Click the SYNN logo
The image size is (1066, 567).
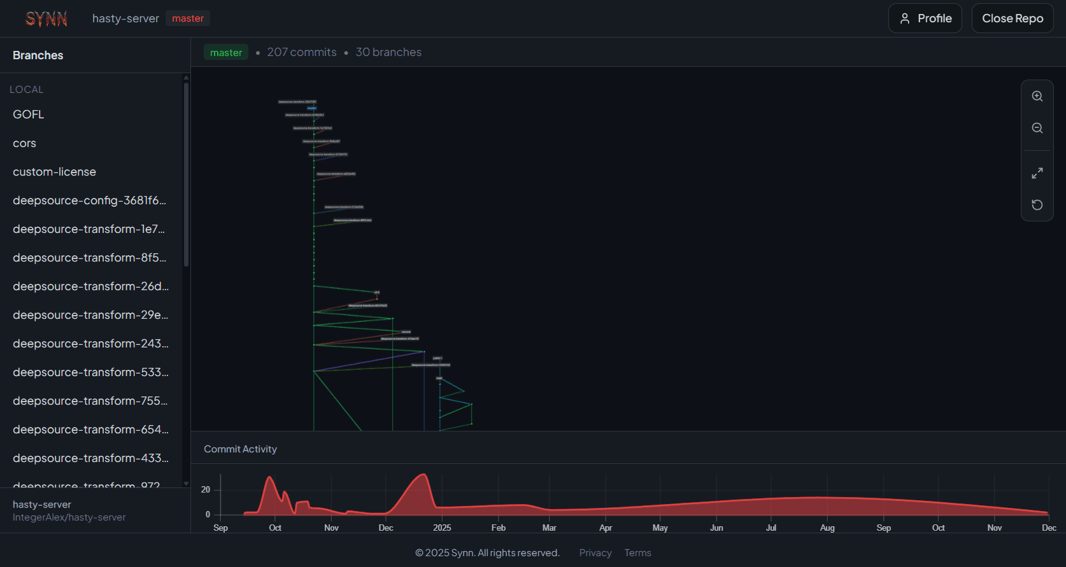(46, 19)
